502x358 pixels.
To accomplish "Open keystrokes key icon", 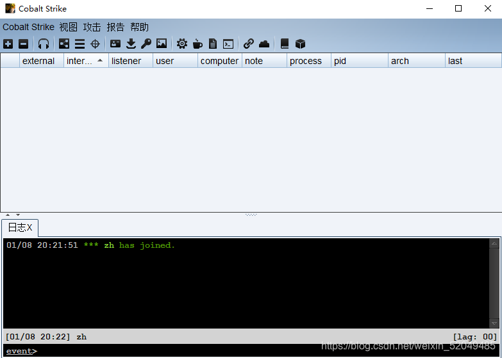I will point(146,44).
